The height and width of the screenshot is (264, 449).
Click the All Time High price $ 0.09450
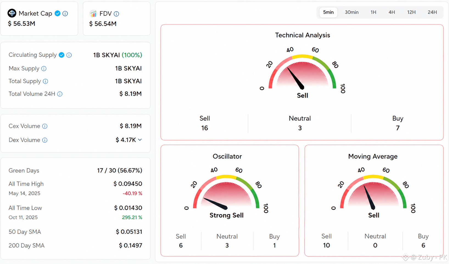128,184
